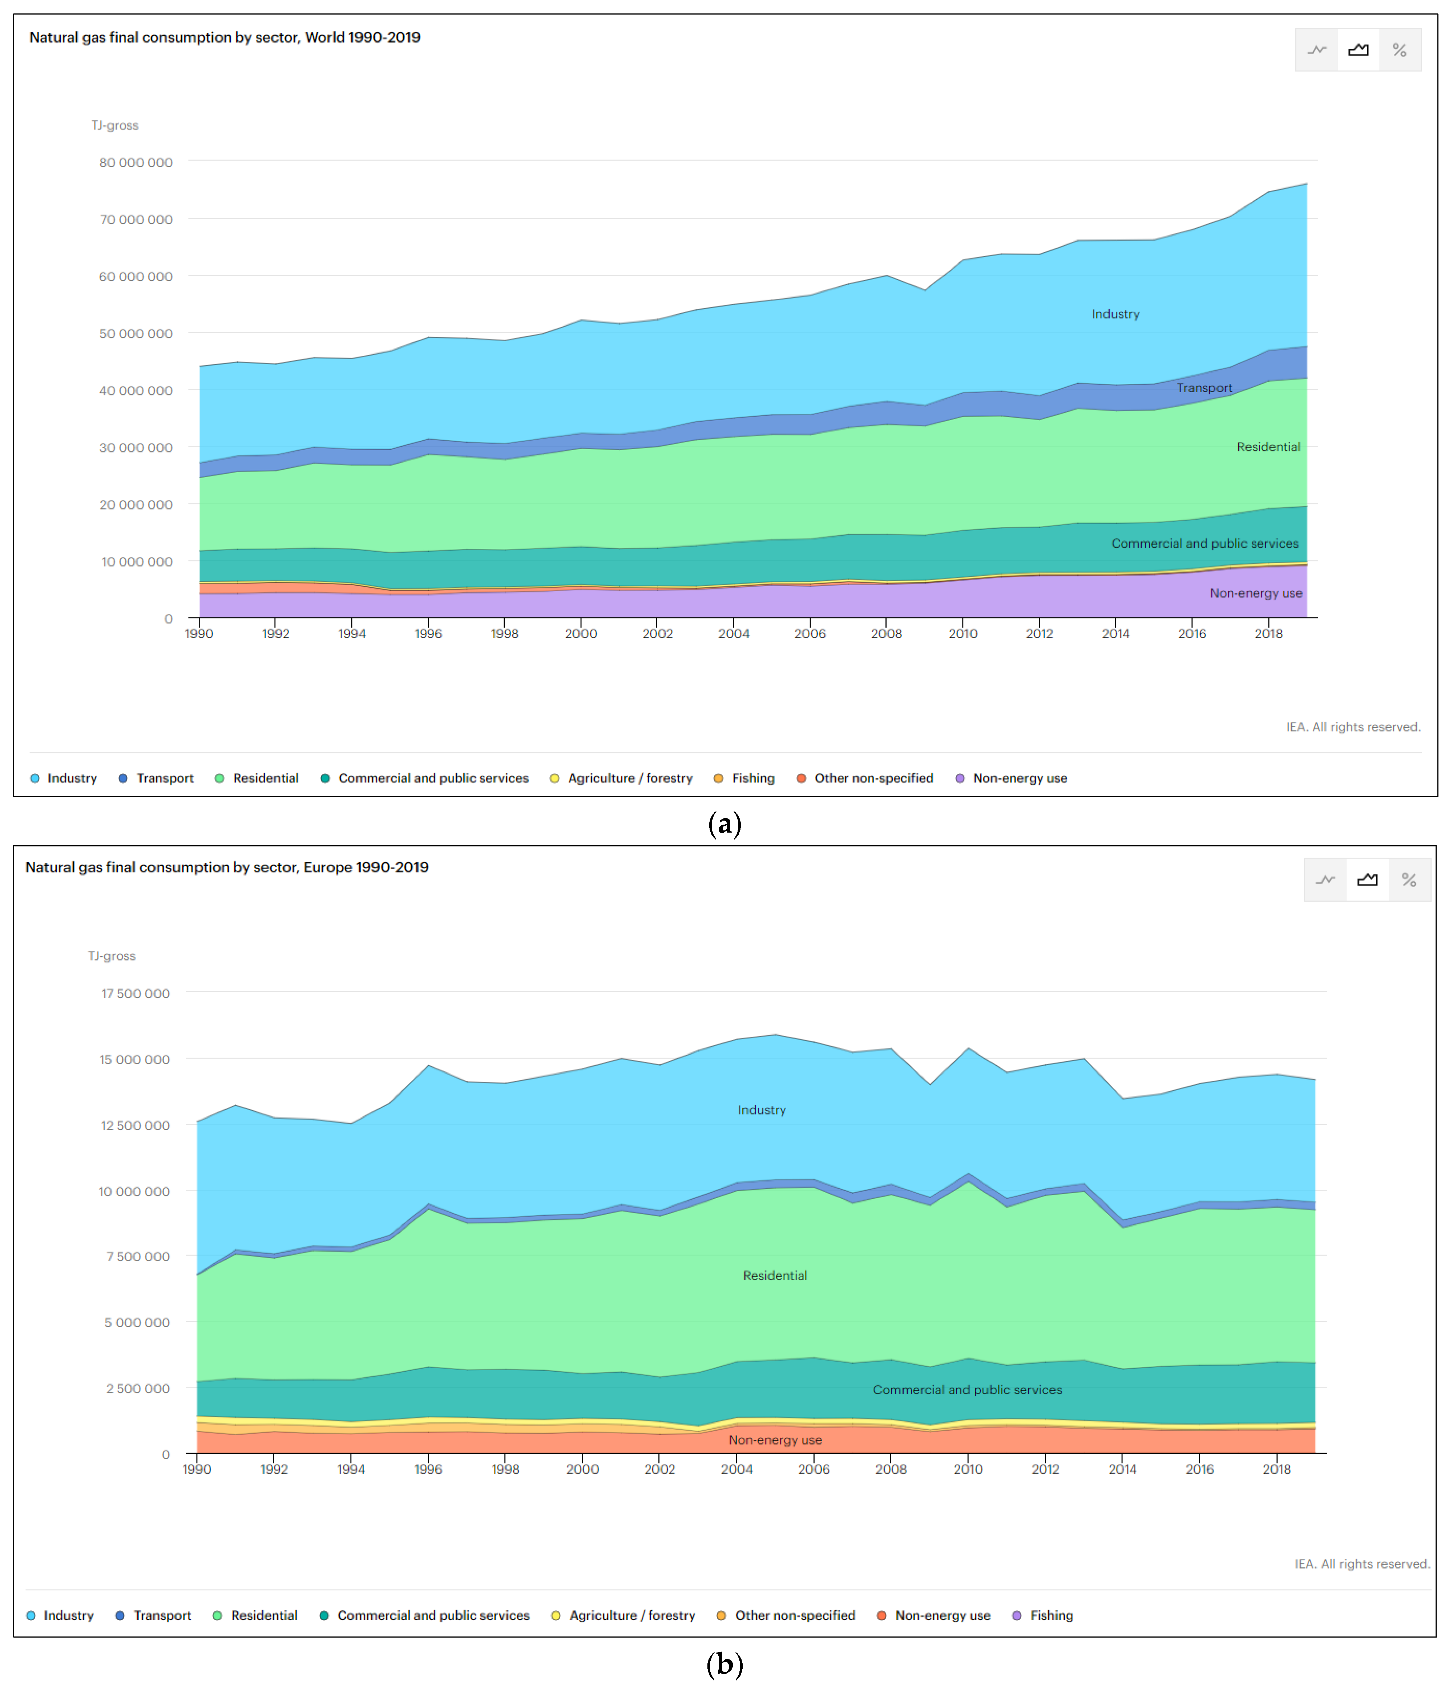Click orange Fishing color dot in World legend

(x=718, y=778)
